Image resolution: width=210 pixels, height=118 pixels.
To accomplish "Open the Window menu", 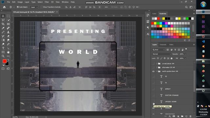I will tap(65, 2).
